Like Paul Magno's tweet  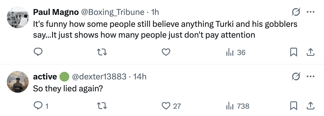point(166,53)
